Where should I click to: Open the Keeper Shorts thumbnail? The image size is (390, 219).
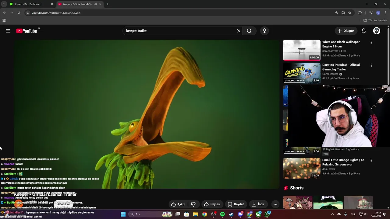(x=328, y=203)
